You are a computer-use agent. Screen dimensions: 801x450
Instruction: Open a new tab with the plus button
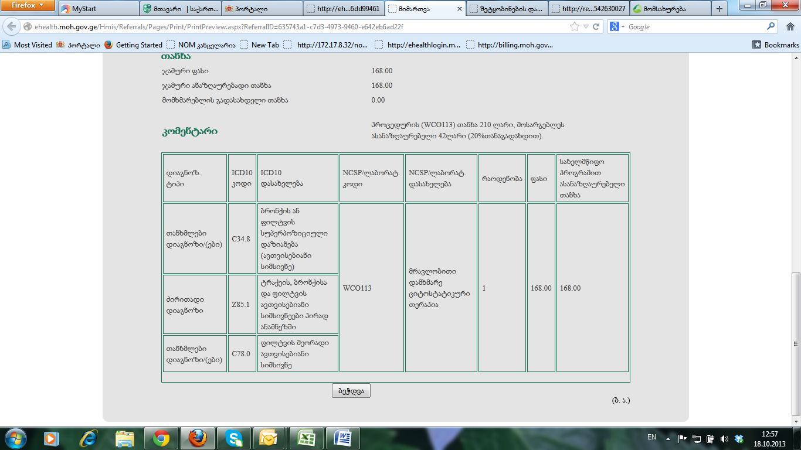[719, 9]
